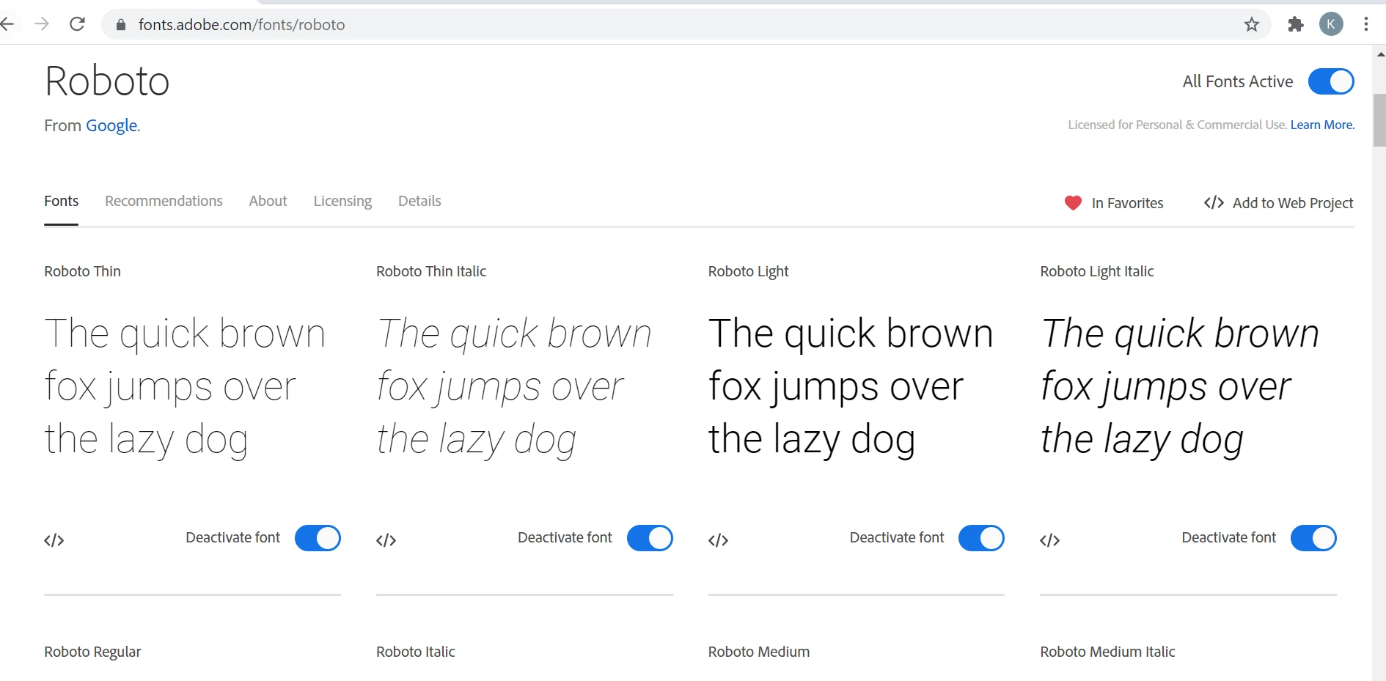Click Add to Web Project
Screen dimensions: 1386x681
(x=1279, y=203)
